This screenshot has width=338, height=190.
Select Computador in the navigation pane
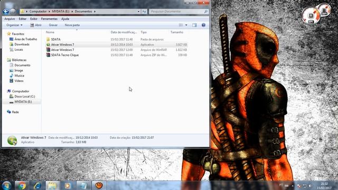pyautogui.click(x=21, y=91)
